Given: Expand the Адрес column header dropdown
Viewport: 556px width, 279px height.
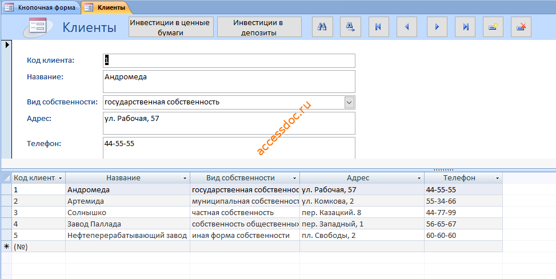Looking at the screenshot, I should pos(419,178).
